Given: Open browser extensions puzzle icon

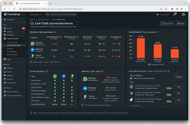Looking at the screenshot, I should click(x=172, y=9).
